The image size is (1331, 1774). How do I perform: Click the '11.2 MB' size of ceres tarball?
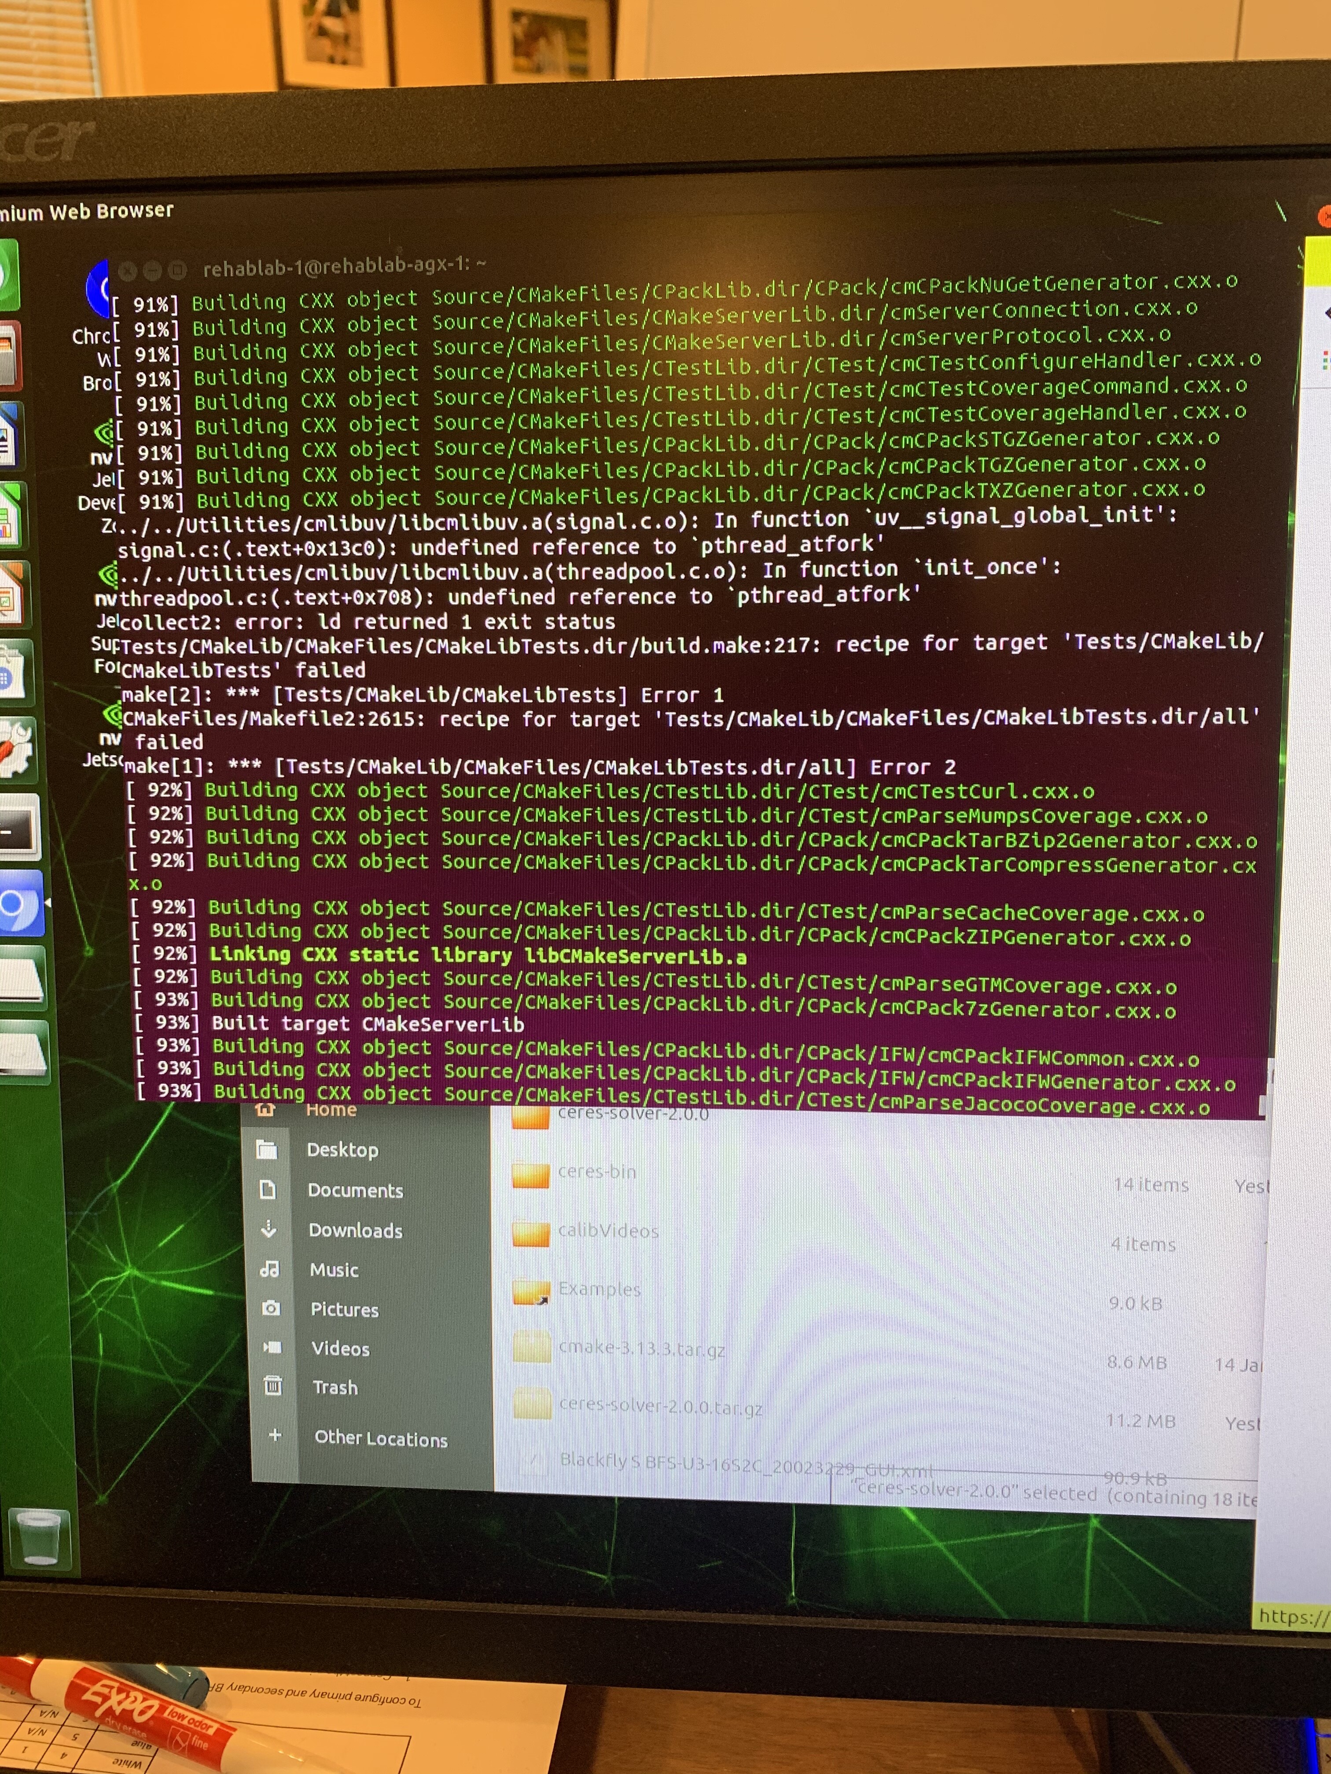tap(1141, 1421)
